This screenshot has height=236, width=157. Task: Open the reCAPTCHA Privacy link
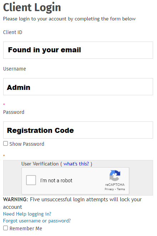(109, 189)
